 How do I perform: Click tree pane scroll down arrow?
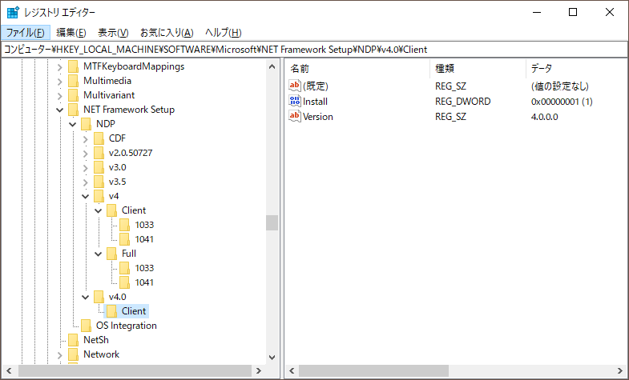(x=272, y=357)
